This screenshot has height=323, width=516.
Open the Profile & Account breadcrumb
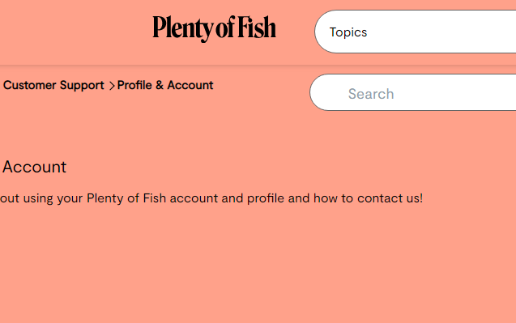coord(165,86)
